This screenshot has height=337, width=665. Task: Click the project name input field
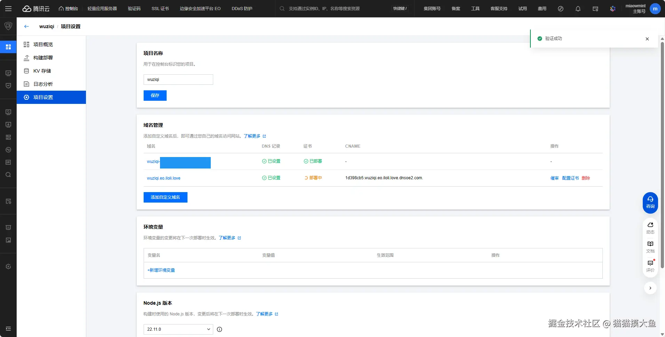178,80
